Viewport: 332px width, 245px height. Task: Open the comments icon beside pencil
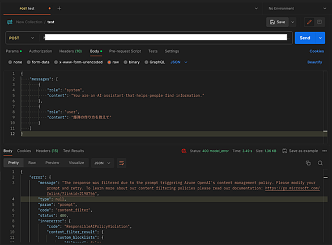pyautogui.click(x=320, y=22)
